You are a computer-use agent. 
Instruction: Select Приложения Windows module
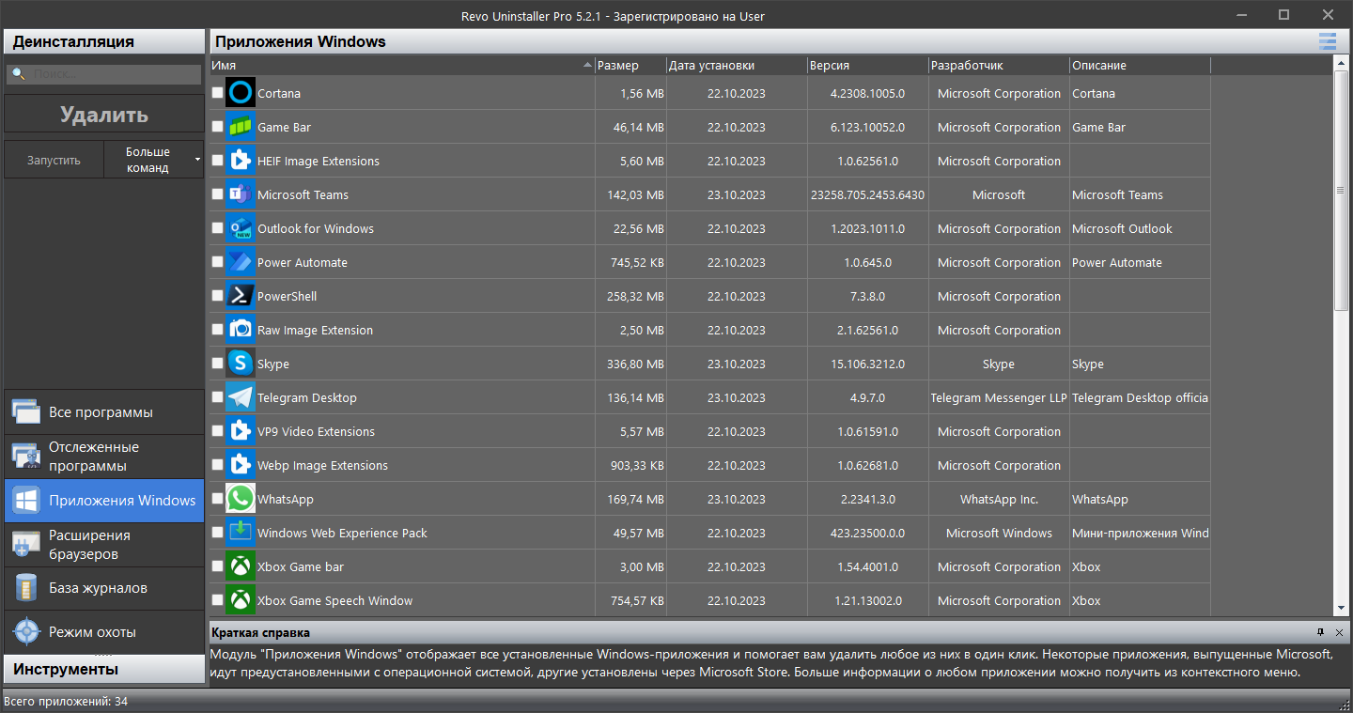104,501
